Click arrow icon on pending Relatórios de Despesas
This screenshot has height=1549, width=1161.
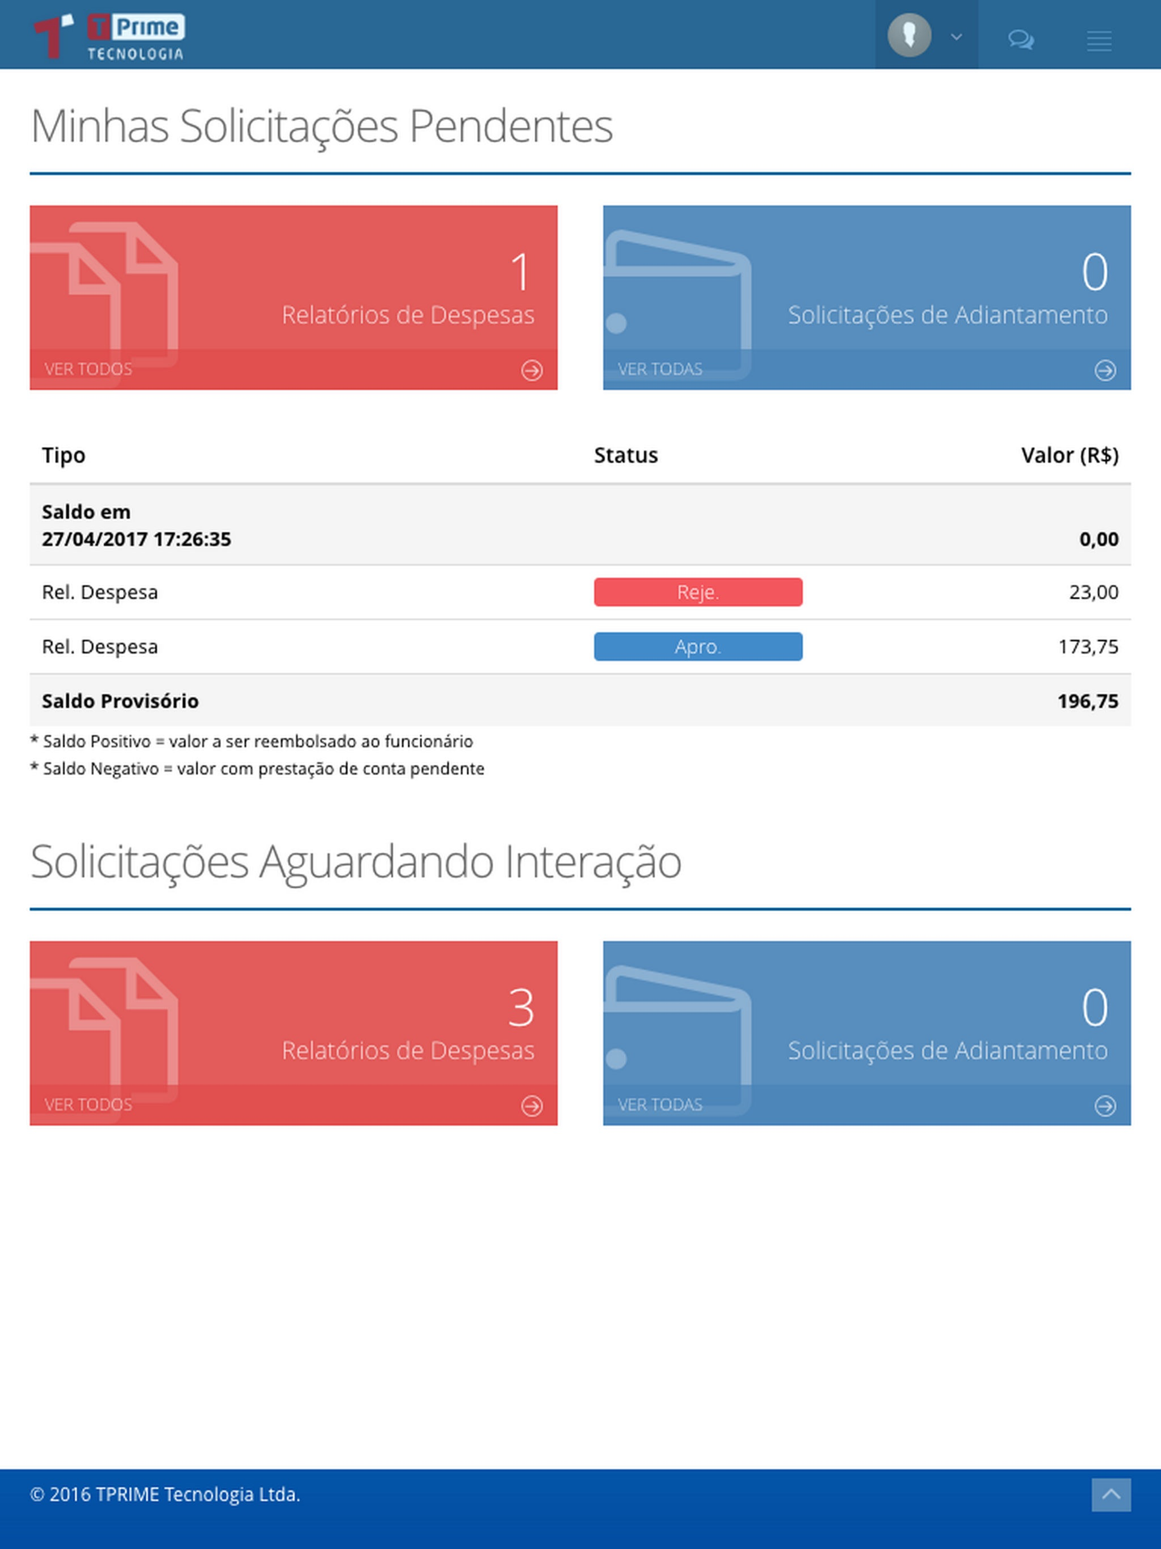point(532,370)
